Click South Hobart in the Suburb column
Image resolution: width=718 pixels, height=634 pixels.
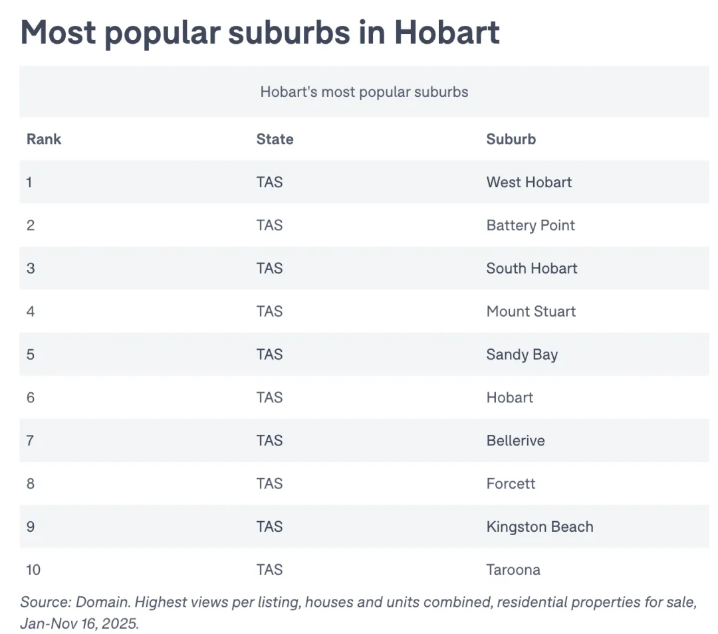point(531,269)
